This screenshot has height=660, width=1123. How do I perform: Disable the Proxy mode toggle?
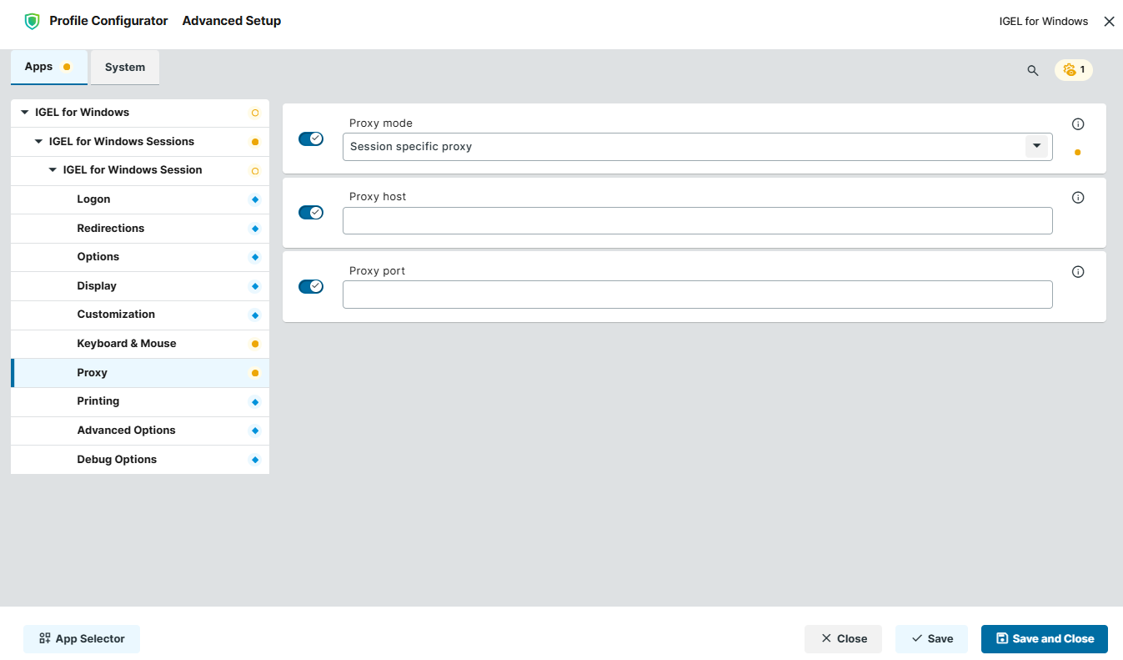coord(311,139)
